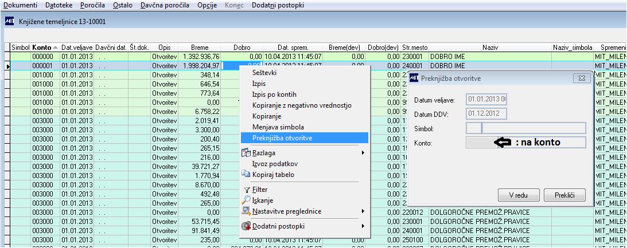
Task: Open the Davčna poročila menu
Action: [165, 5]
